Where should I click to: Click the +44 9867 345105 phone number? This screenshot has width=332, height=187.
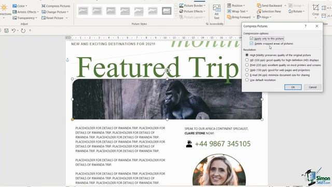coord(223,144)
